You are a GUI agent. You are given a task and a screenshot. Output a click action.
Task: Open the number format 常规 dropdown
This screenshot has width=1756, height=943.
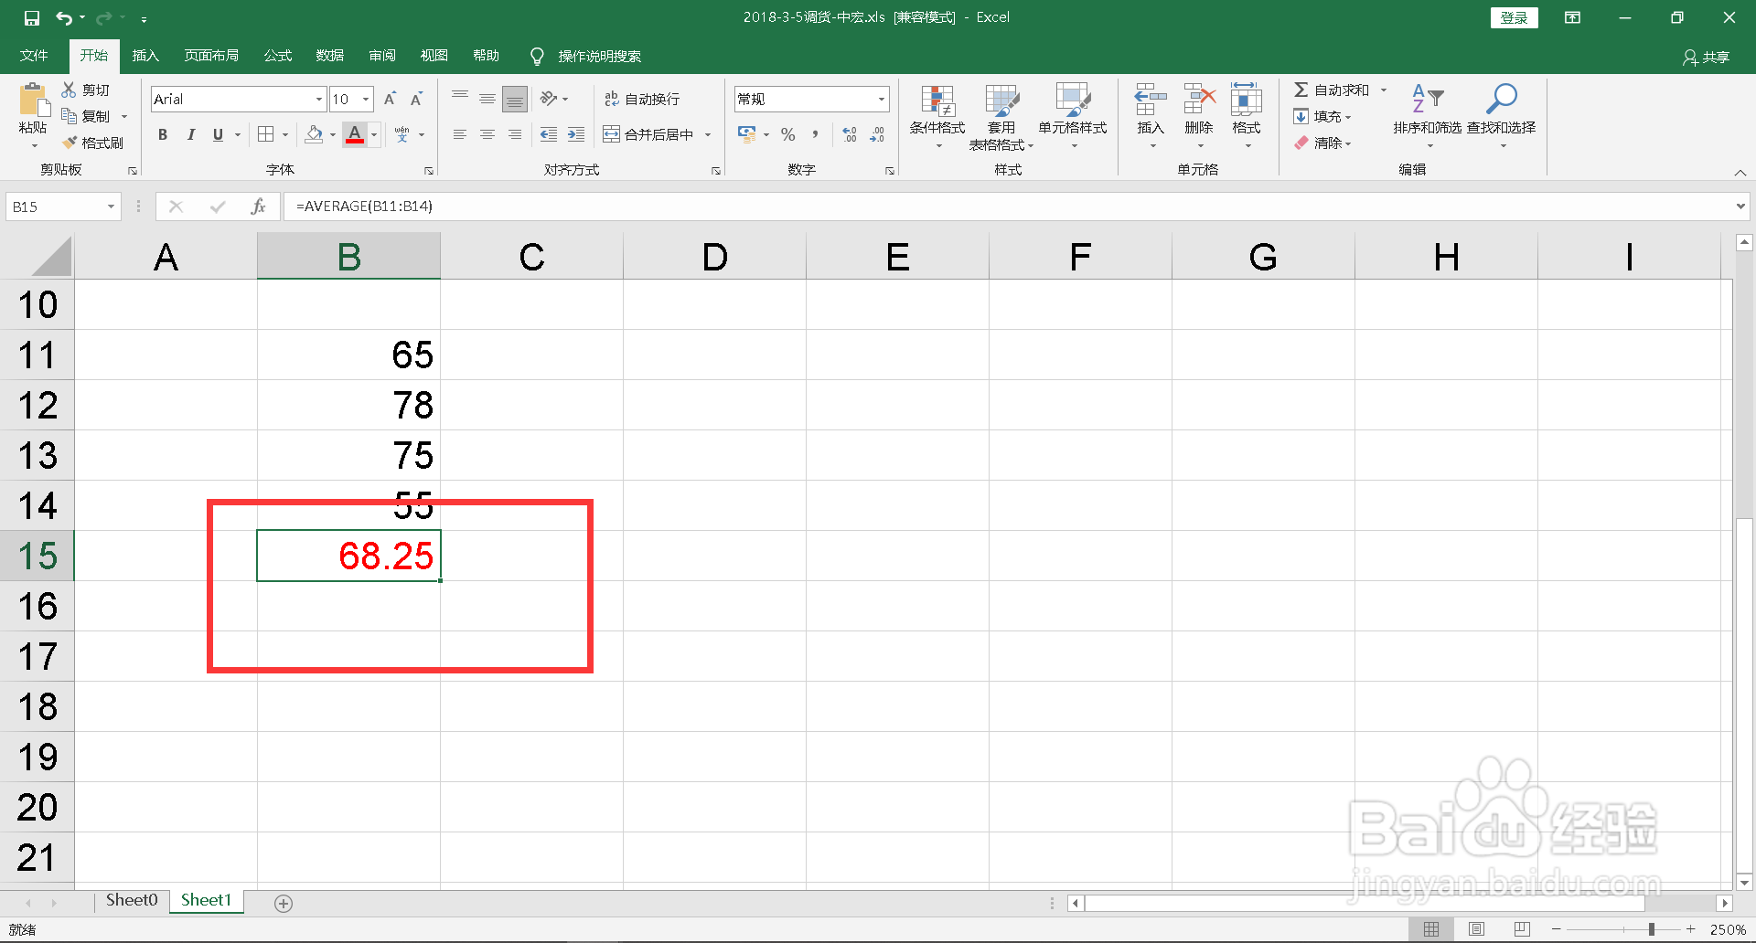[882, 99]
